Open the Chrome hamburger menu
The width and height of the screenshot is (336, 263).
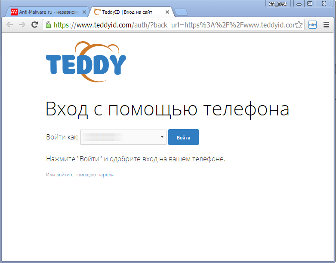(326, 25)
